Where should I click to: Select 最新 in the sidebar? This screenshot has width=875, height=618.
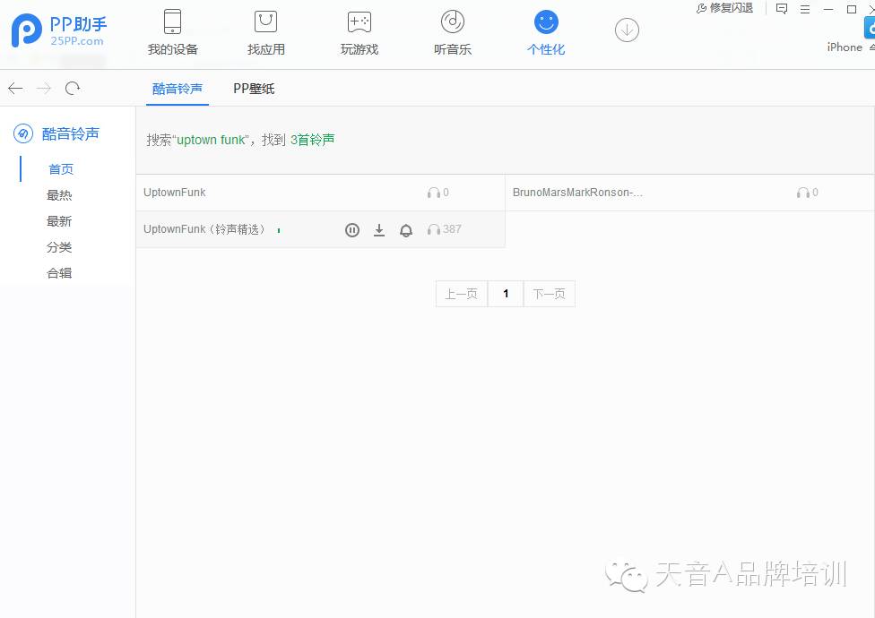[59, 221]
